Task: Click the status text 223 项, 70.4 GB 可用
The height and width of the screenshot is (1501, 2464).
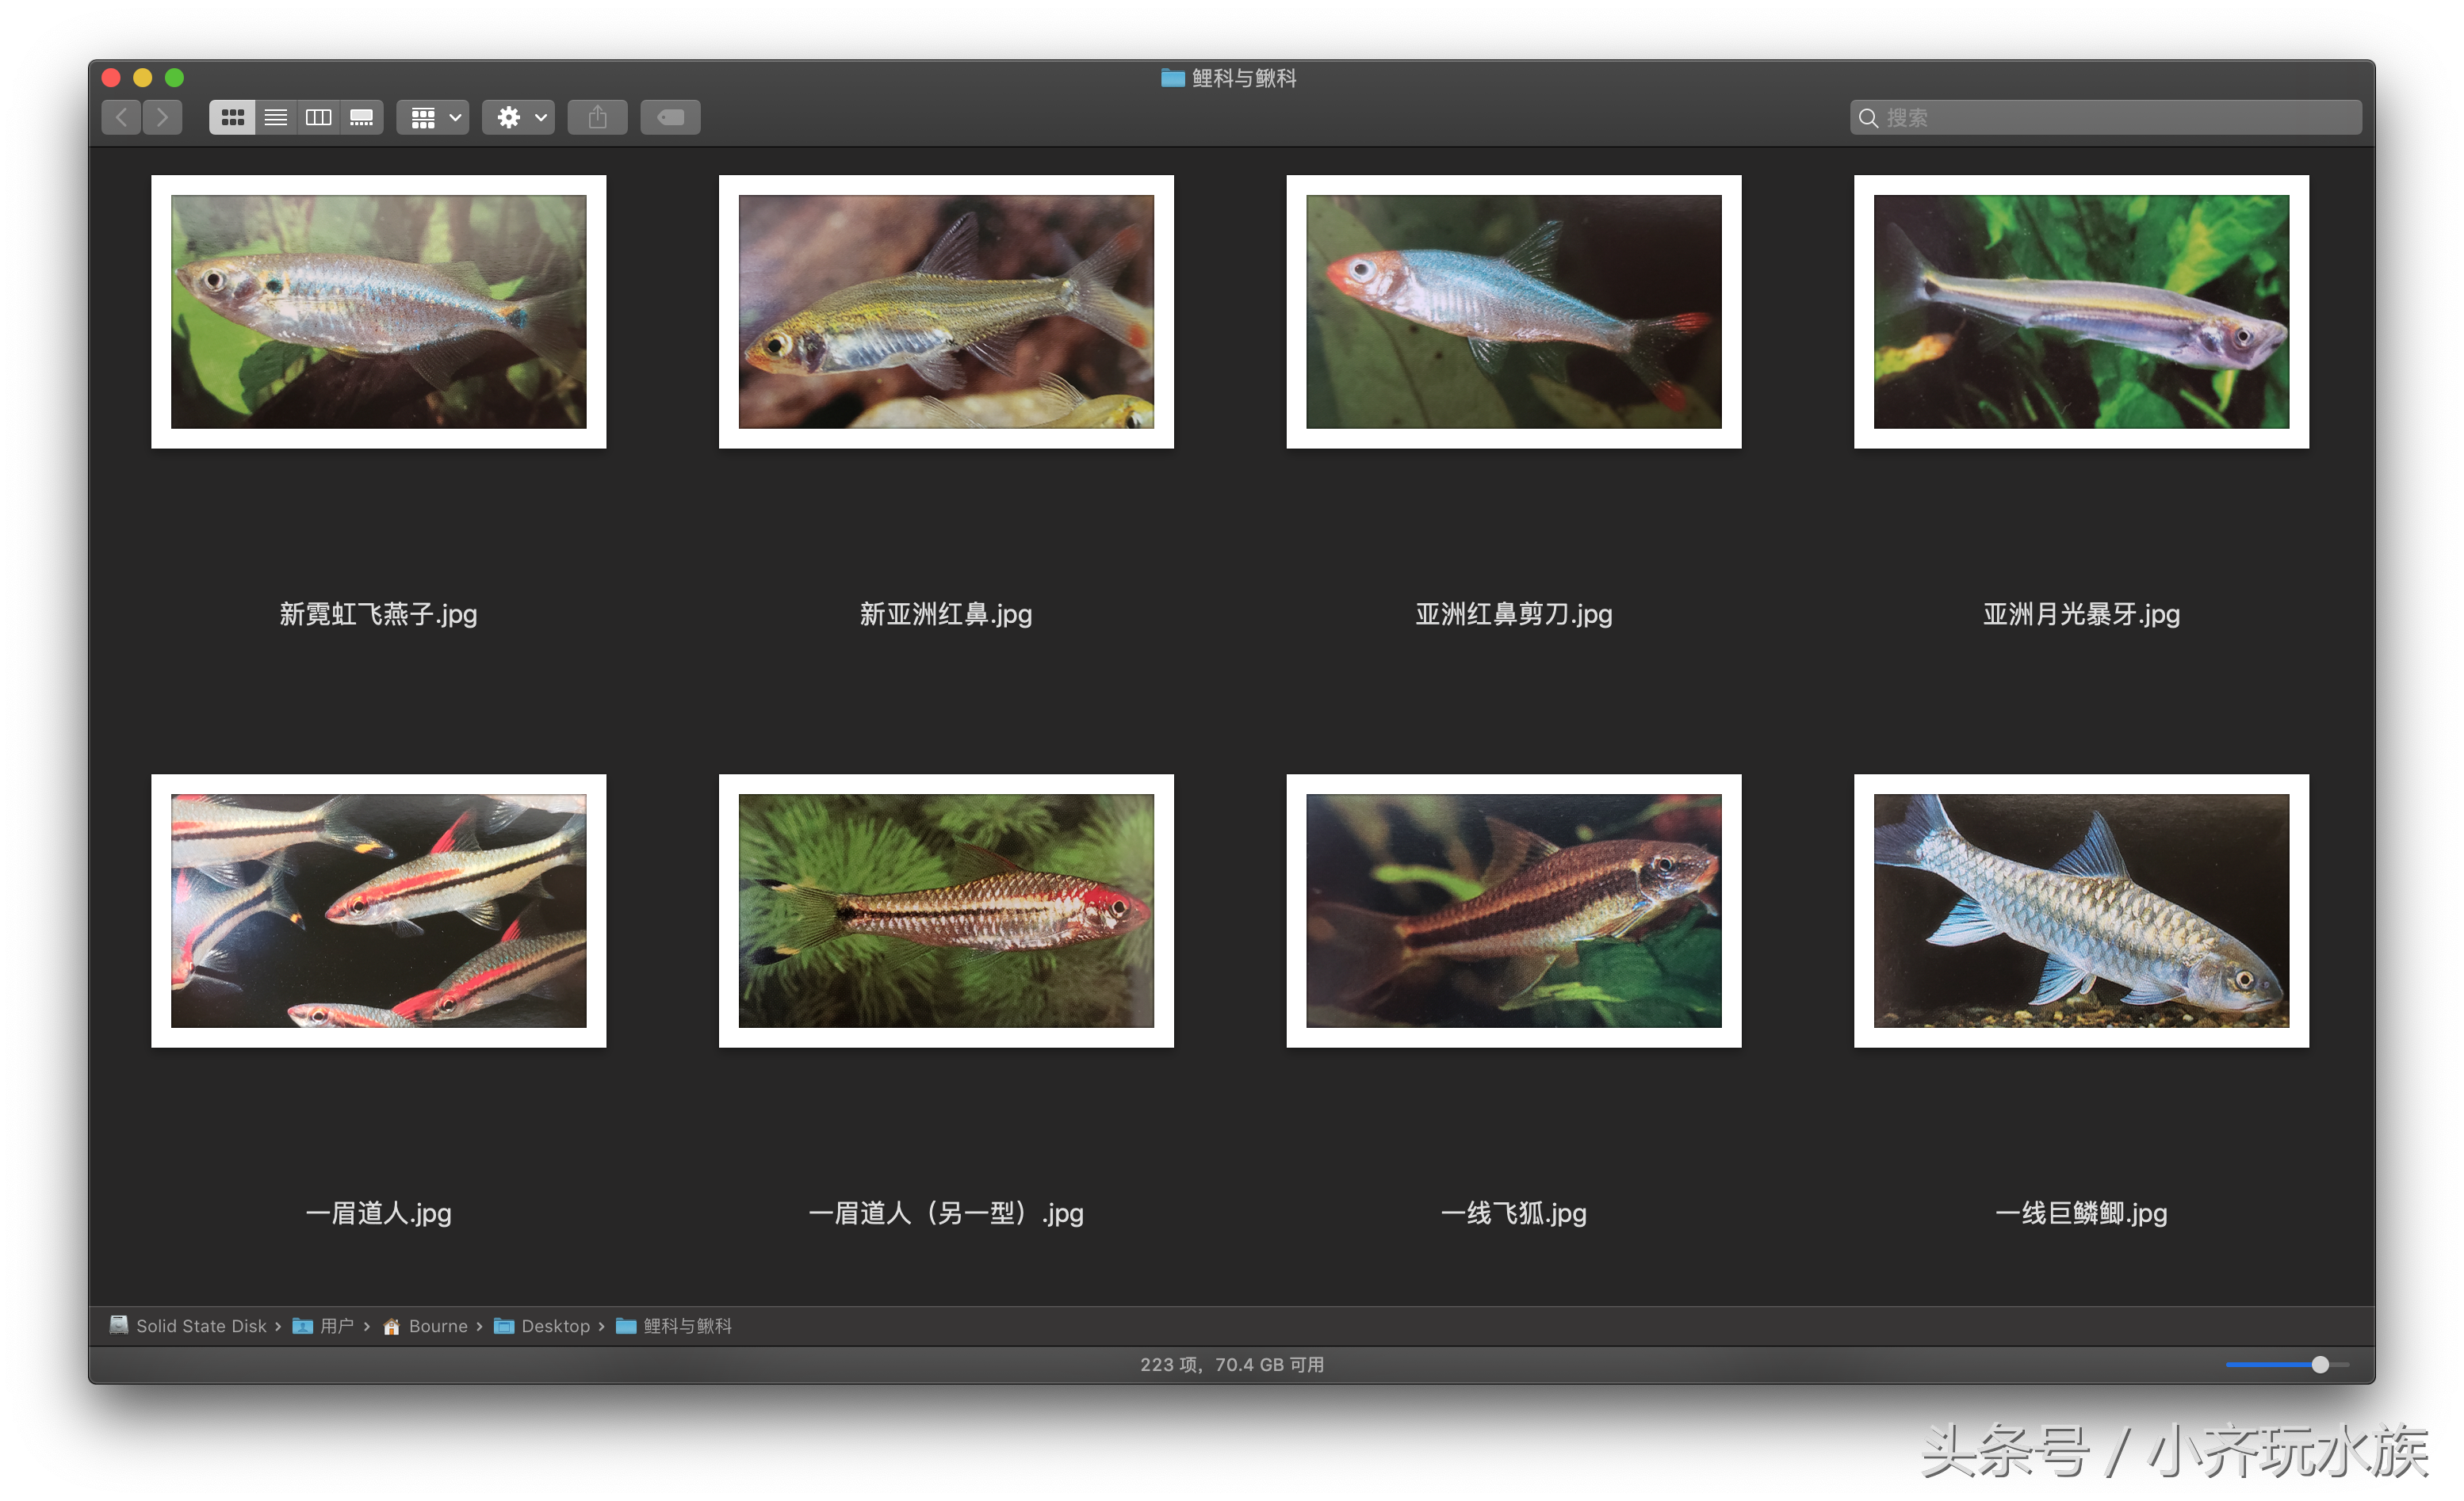Action: pyautogui.click(x=1232, y=1365)
